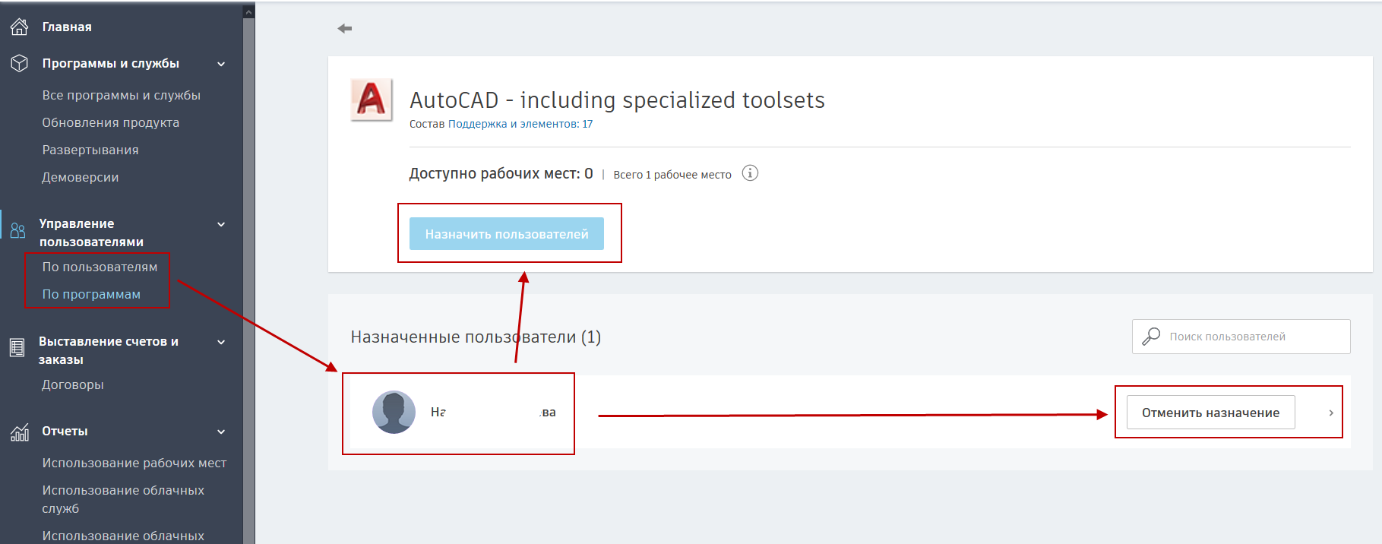
Task: Open По пользователям menu item
Action: [100, 267]
